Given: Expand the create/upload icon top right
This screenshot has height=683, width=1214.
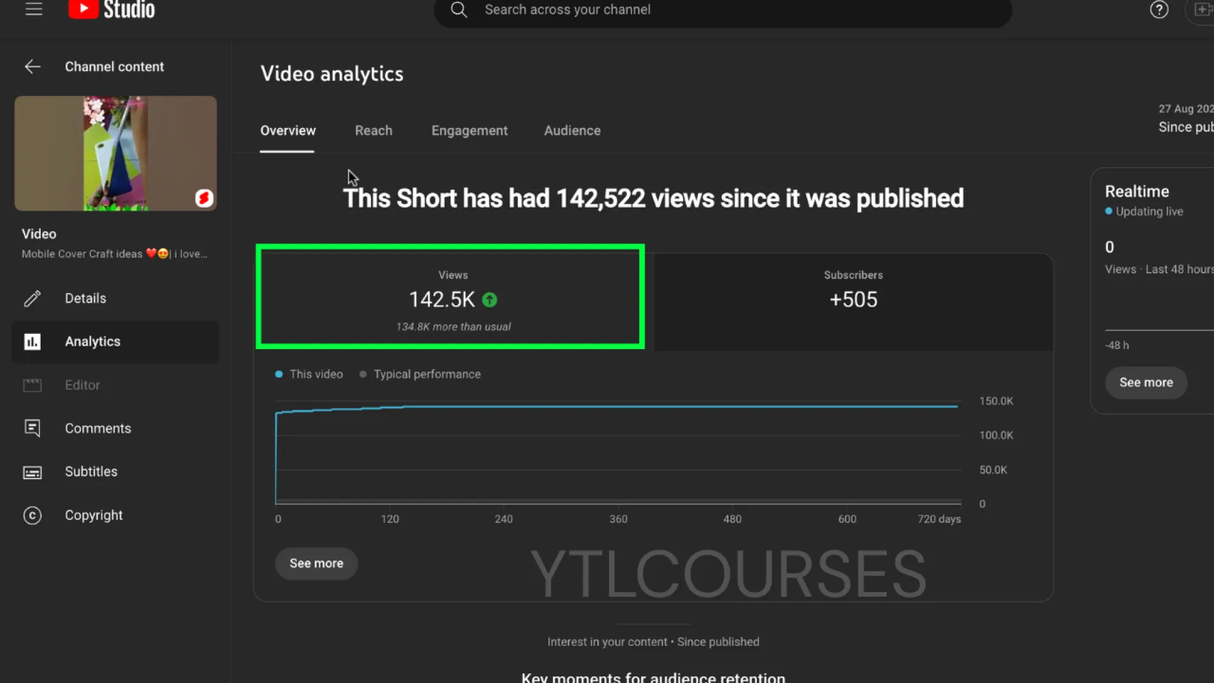Looking at the screenshot, I should [x=1204, y=10].
